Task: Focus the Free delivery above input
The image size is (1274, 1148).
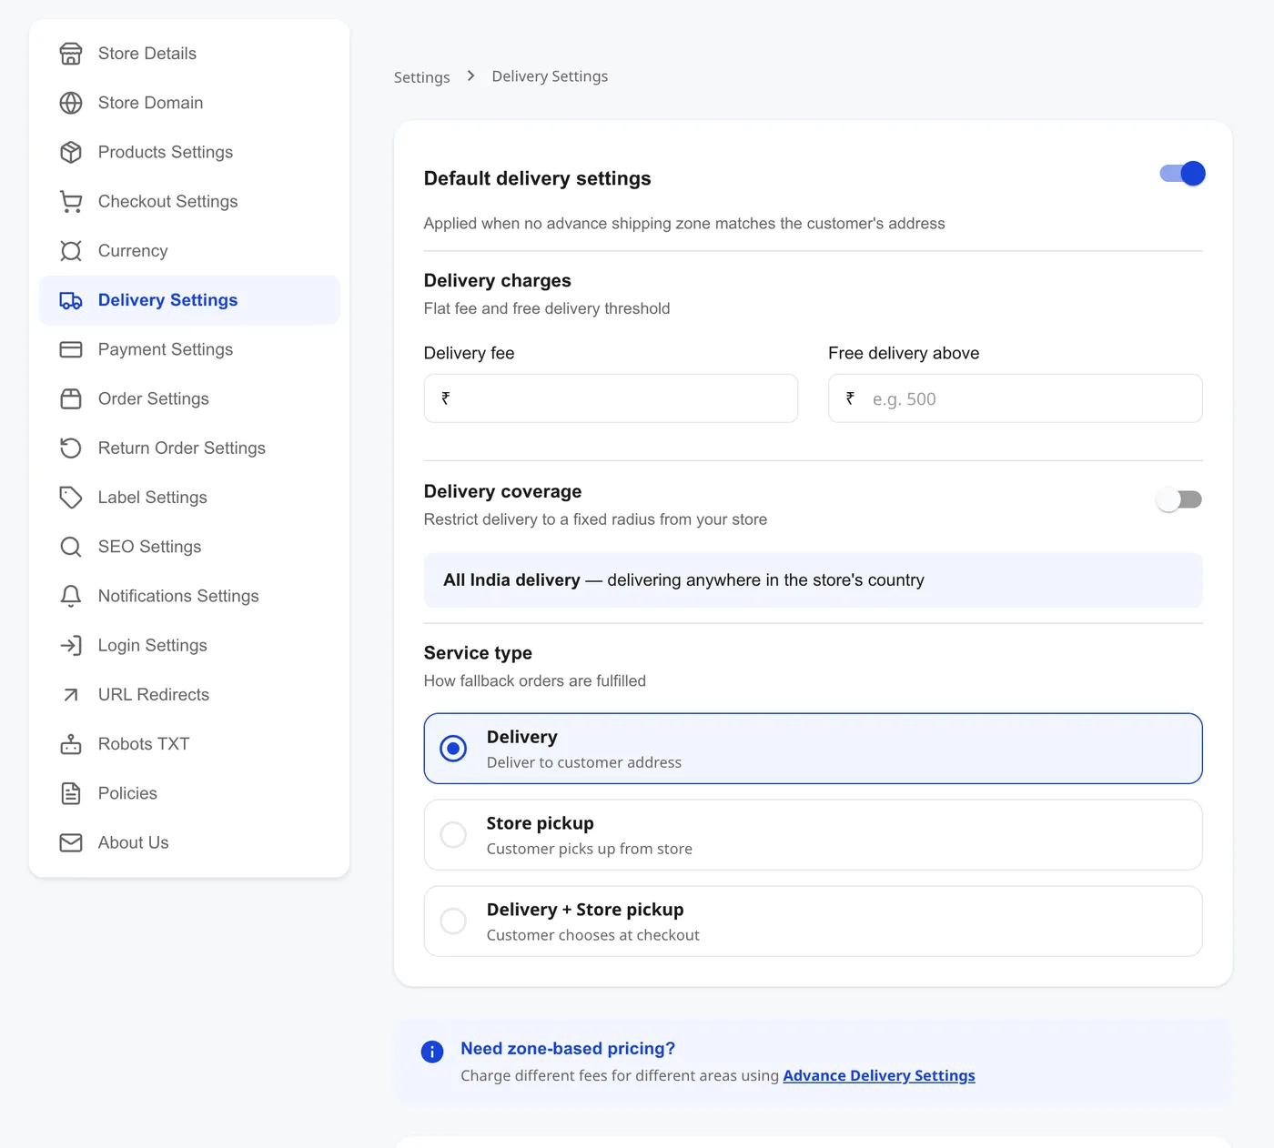Action: pyautogui.click(x=1016, y=398)
